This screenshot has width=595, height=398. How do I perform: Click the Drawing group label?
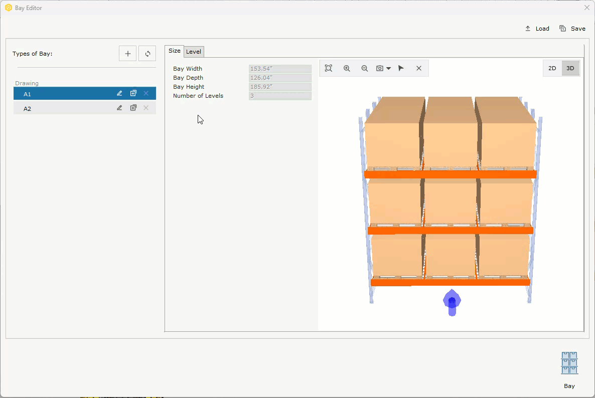(x=27, y=83)
